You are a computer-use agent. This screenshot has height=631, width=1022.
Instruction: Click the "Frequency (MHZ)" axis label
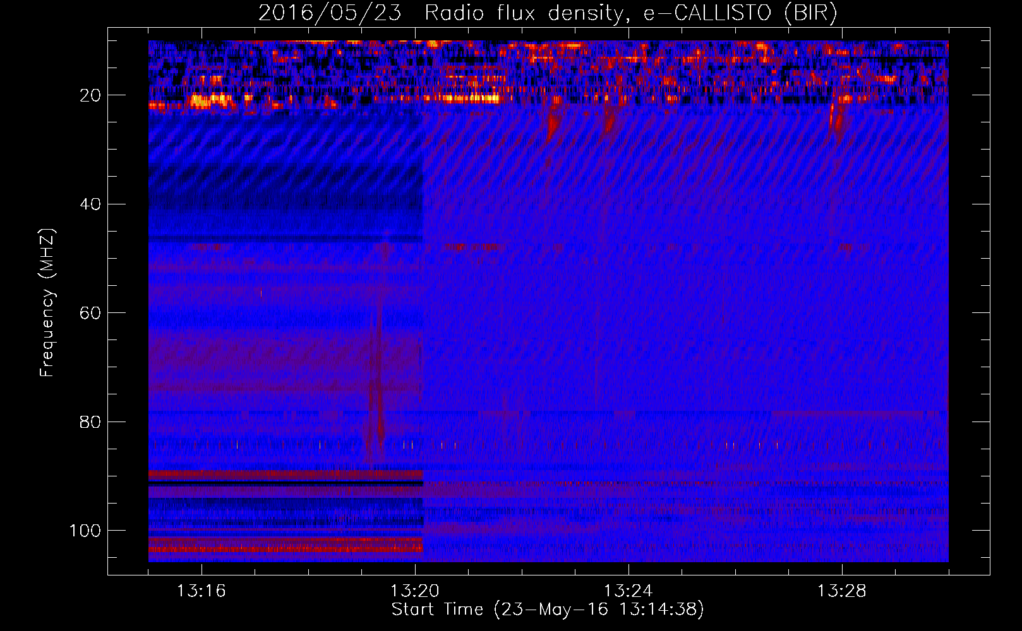click(x=48, y=302)
